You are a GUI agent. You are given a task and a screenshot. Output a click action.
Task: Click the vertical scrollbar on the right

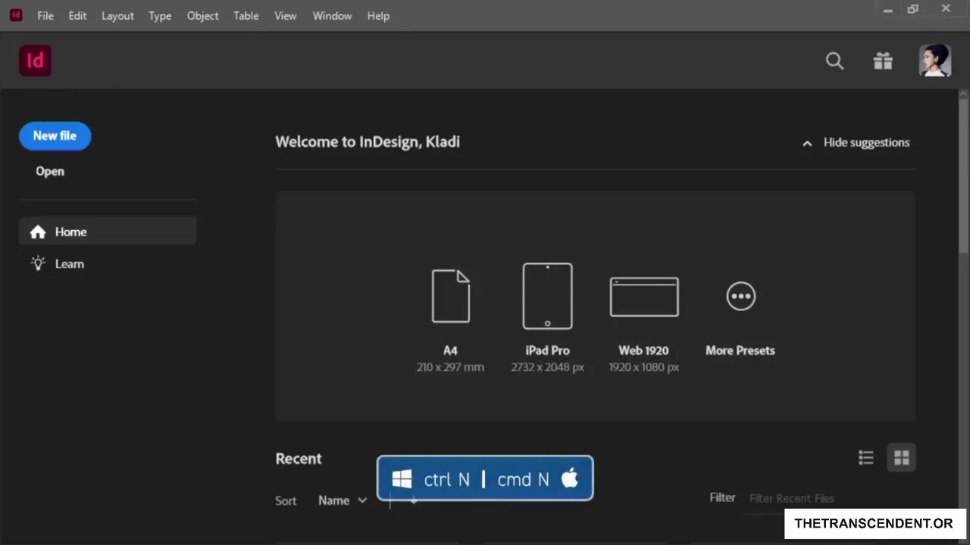pos(964,177)
